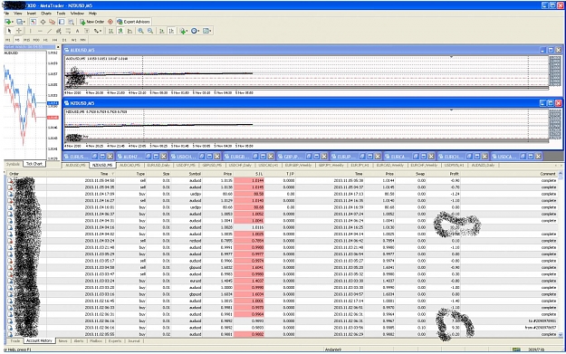Enable the M1 timeframe button
This screenshot has width=566, height=354.
pyautogui.click(x=8, y=40)
